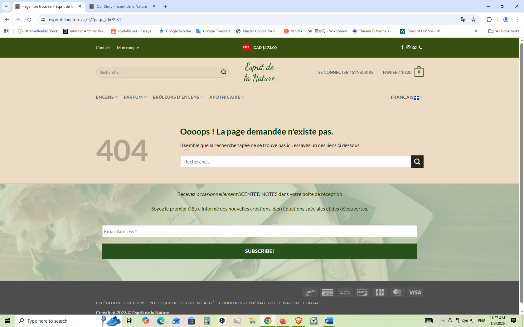Click SE CONNECTER / S'INSCRIRE link
This screenshot has width=524, height=327.
[346, 72]
